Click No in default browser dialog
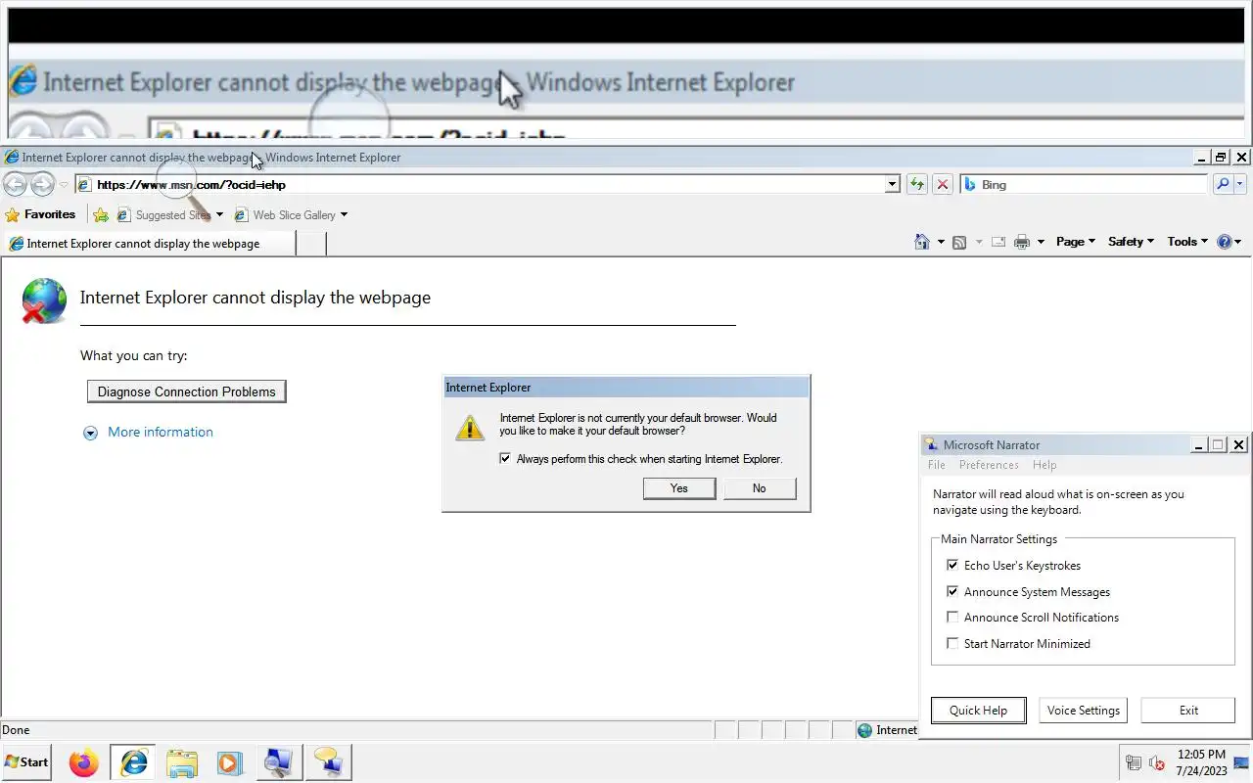 (760, 488)
